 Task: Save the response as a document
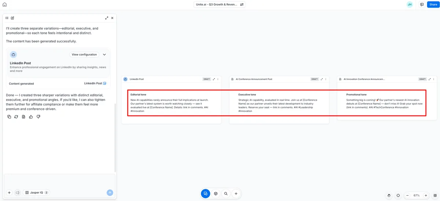tap(23, 117)
